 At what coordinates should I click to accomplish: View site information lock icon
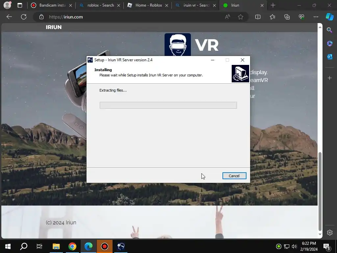[x=41, y=17]
